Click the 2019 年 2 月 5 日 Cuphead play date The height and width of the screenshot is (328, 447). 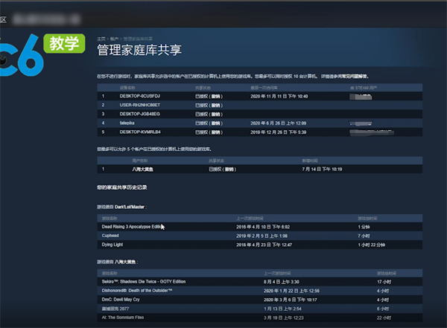click(261, 236)
